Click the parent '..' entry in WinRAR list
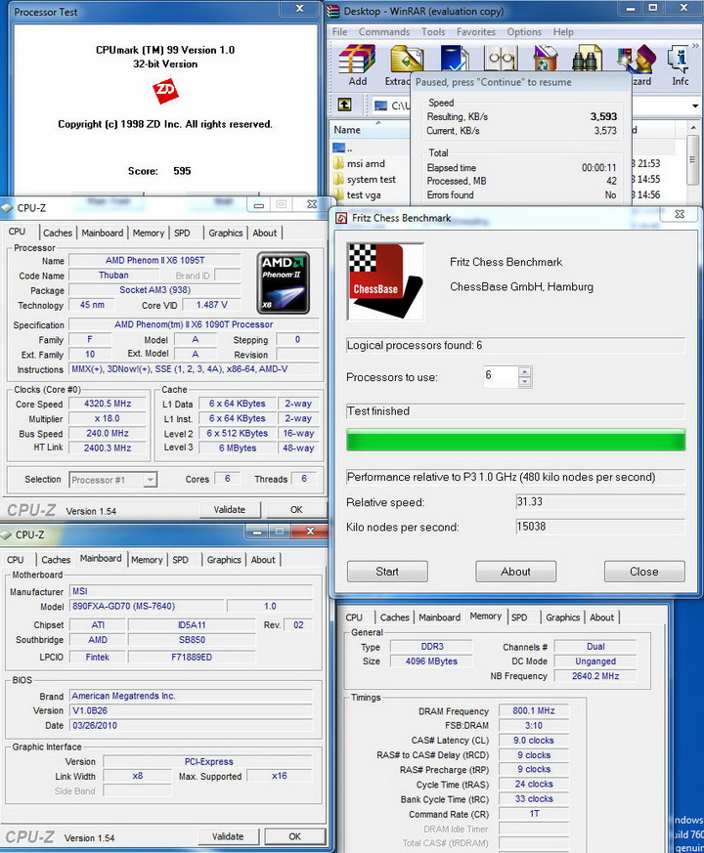Image resolution: width=704 pixels, height=853 pixels. [x=343, y=148]
